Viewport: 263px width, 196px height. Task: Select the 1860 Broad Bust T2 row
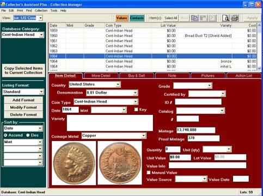tap(153, 36)
